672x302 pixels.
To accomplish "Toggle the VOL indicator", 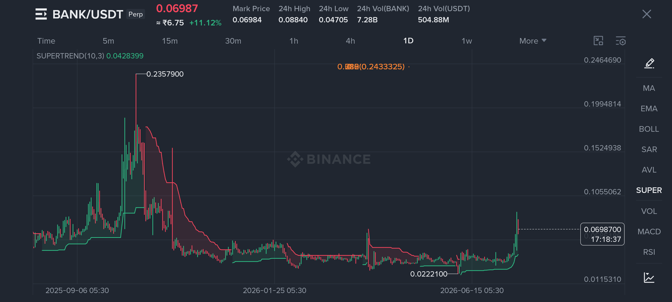I will click(649, 211).
